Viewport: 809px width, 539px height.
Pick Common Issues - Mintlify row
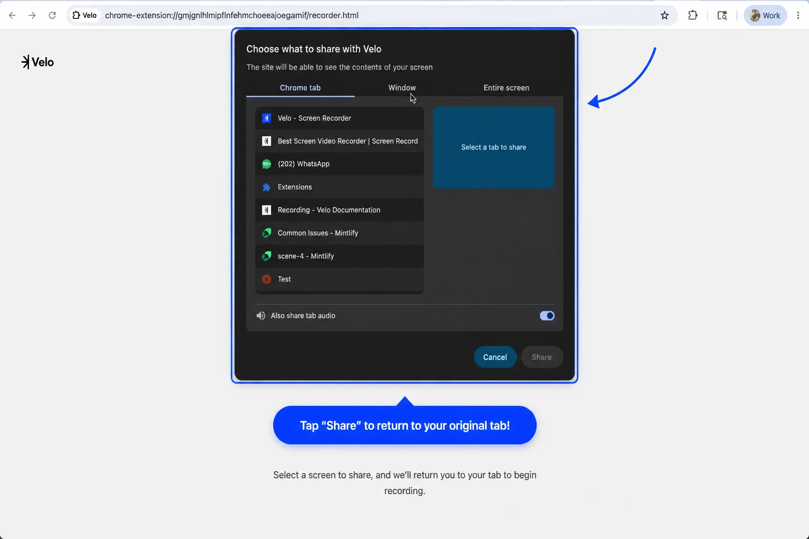point(339,233)
